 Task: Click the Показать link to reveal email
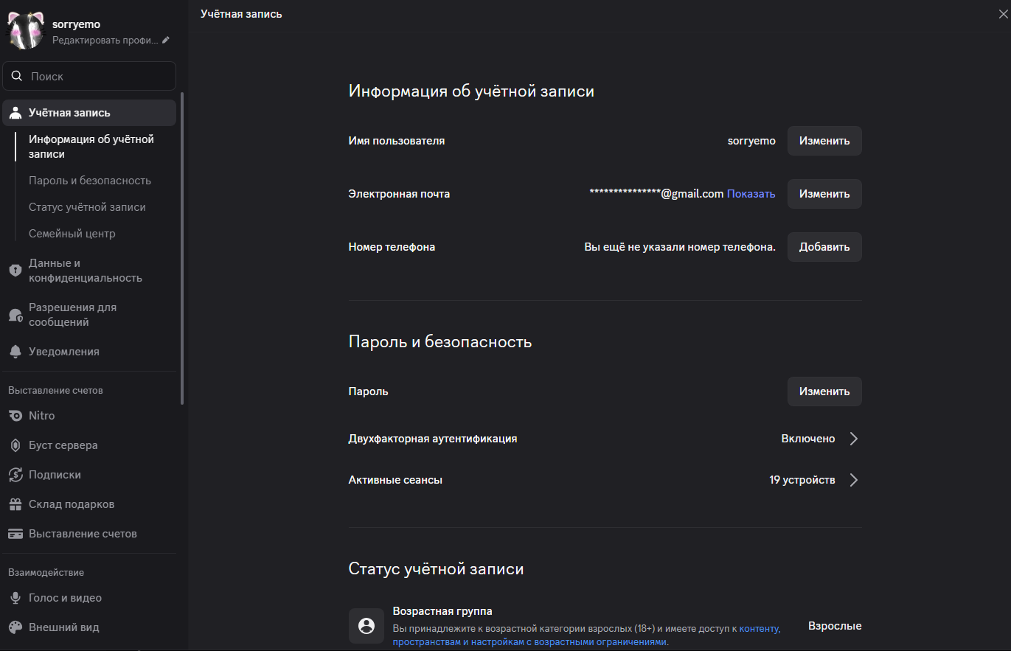click(x=751, y=194)
